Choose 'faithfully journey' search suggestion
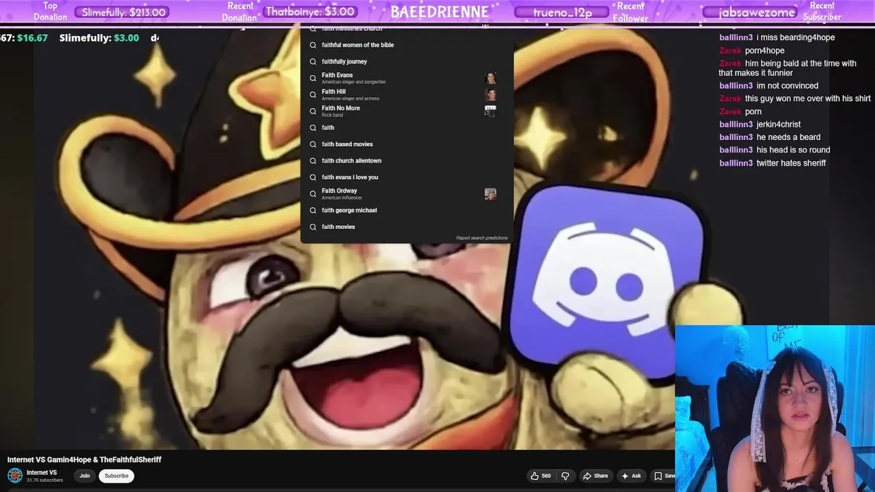Viewport: 875px width, 492px height. tap(407, 61)
